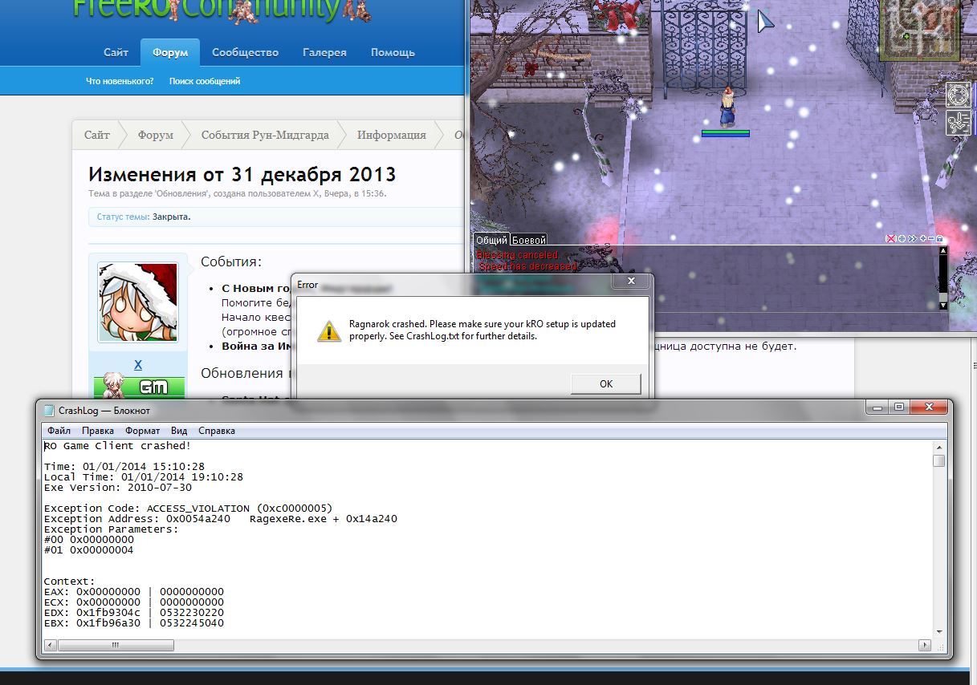This screenshot has height=685, width=977.
Task: Click the chat scrollbar up arrow in game
Action: 942,251
